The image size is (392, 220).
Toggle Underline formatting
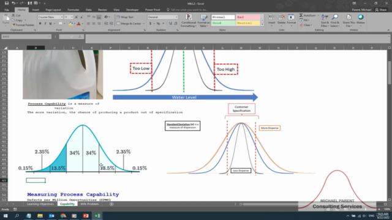click(50, 23)
